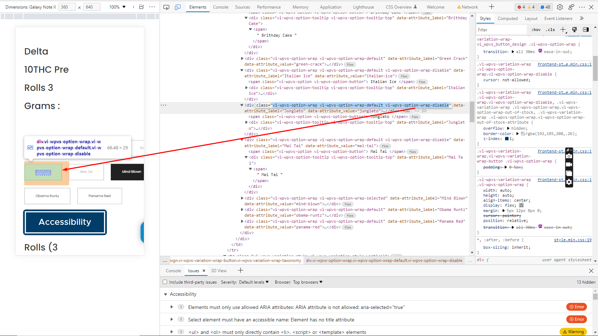Click the Mind Blown option button
The height and width of the screenshot is (336, 598).
tap(128, 172)
